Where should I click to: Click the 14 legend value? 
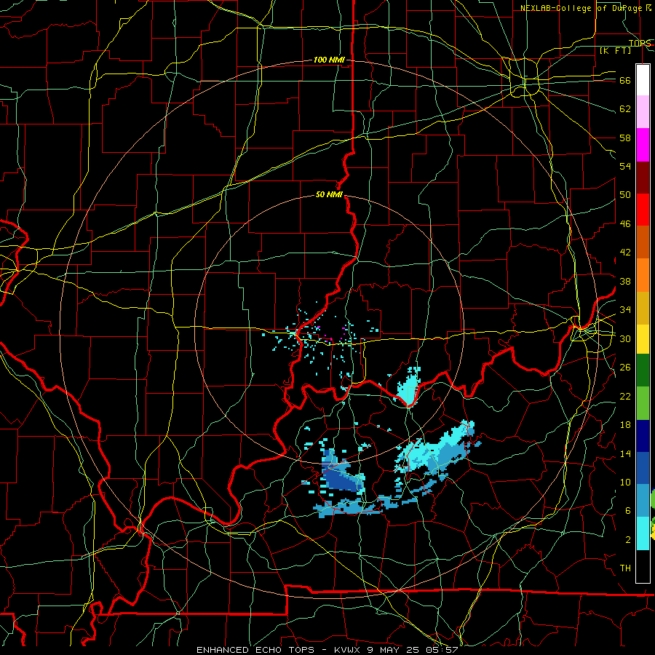coord(625,453)
